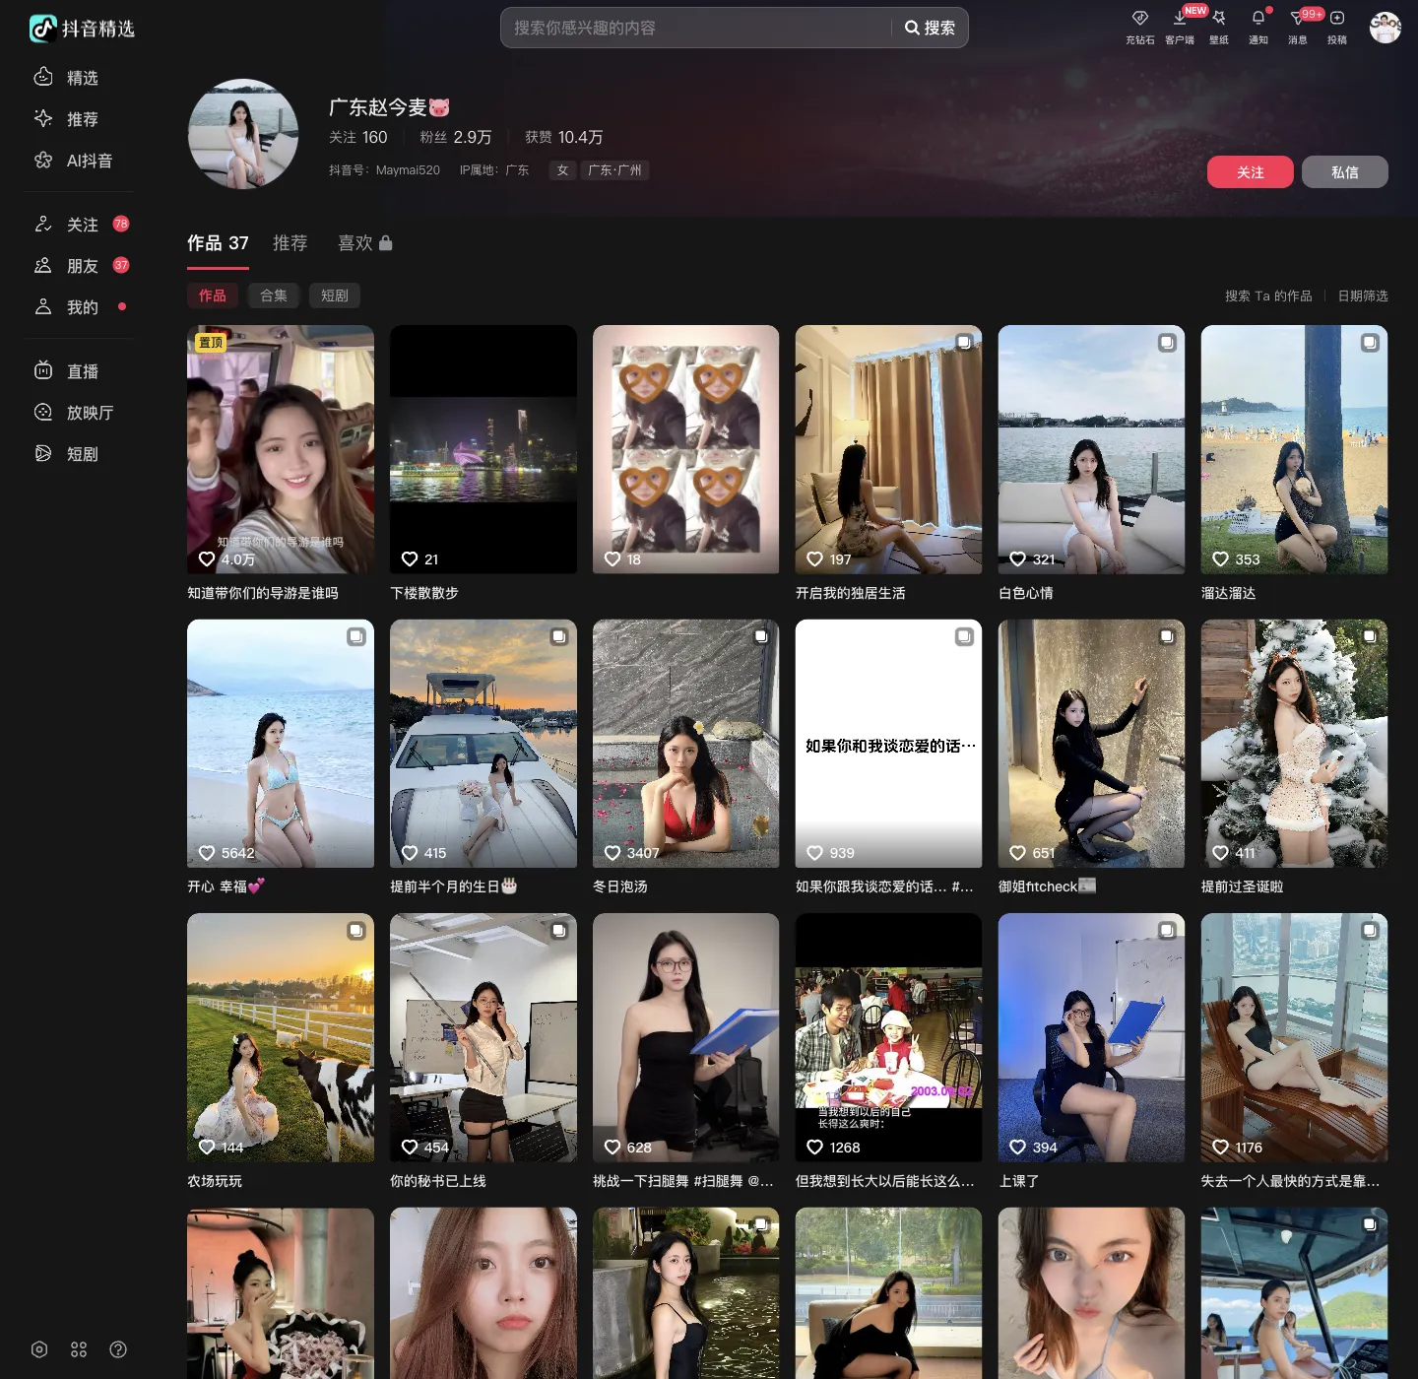Open AI抖音 in the left sidebar
The height and width of the screenshot is (1379, 1418).
pyautogui.click(x=79, y=161)
